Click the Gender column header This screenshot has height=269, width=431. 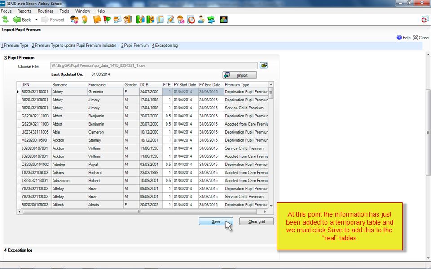click(131, 85)
